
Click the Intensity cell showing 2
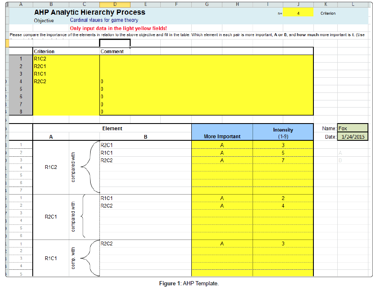[283, 198]
